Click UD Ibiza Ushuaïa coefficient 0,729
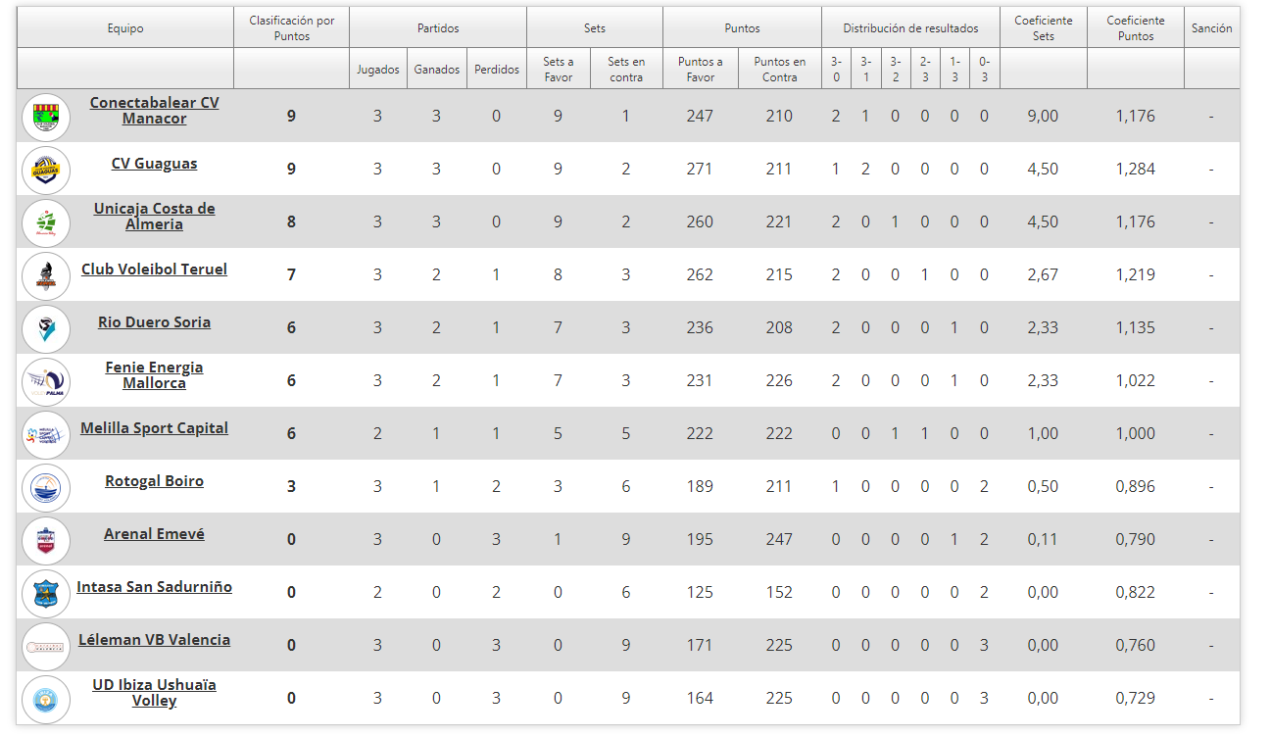Image resolution: width=1271 pixels, height=737 pixels. click(x=1136, y=699)
